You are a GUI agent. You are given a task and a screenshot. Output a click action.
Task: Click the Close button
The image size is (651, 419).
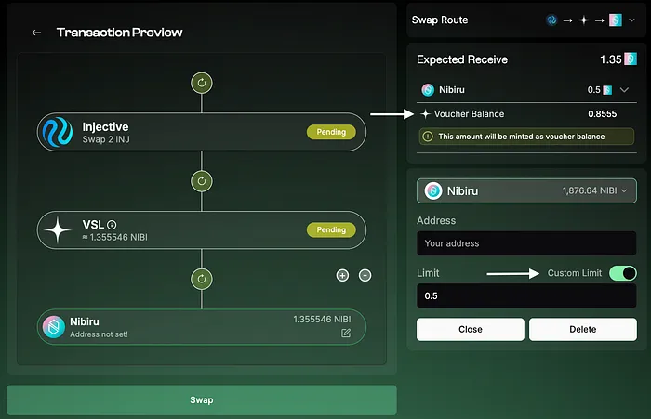coord(471,330)
